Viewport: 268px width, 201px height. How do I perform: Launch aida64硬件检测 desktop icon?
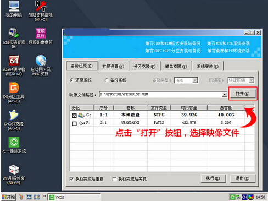pyautogui.click(x=14, y=66)
